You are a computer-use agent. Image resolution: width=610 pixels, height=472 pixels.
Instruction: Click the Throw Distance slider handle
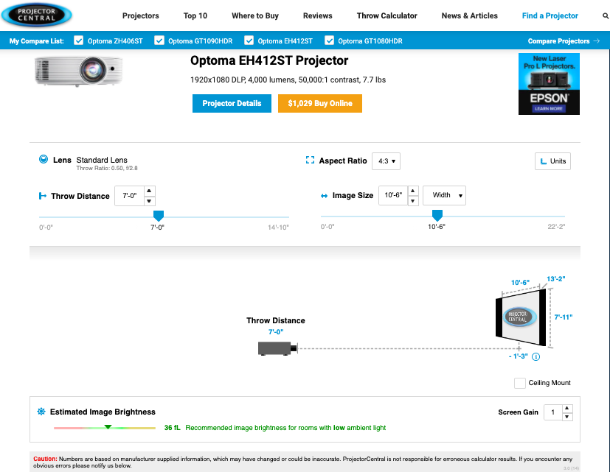[x=159, y=216]
